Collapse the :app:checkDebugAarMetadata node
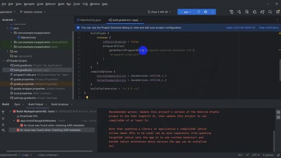 coord(14,121)
